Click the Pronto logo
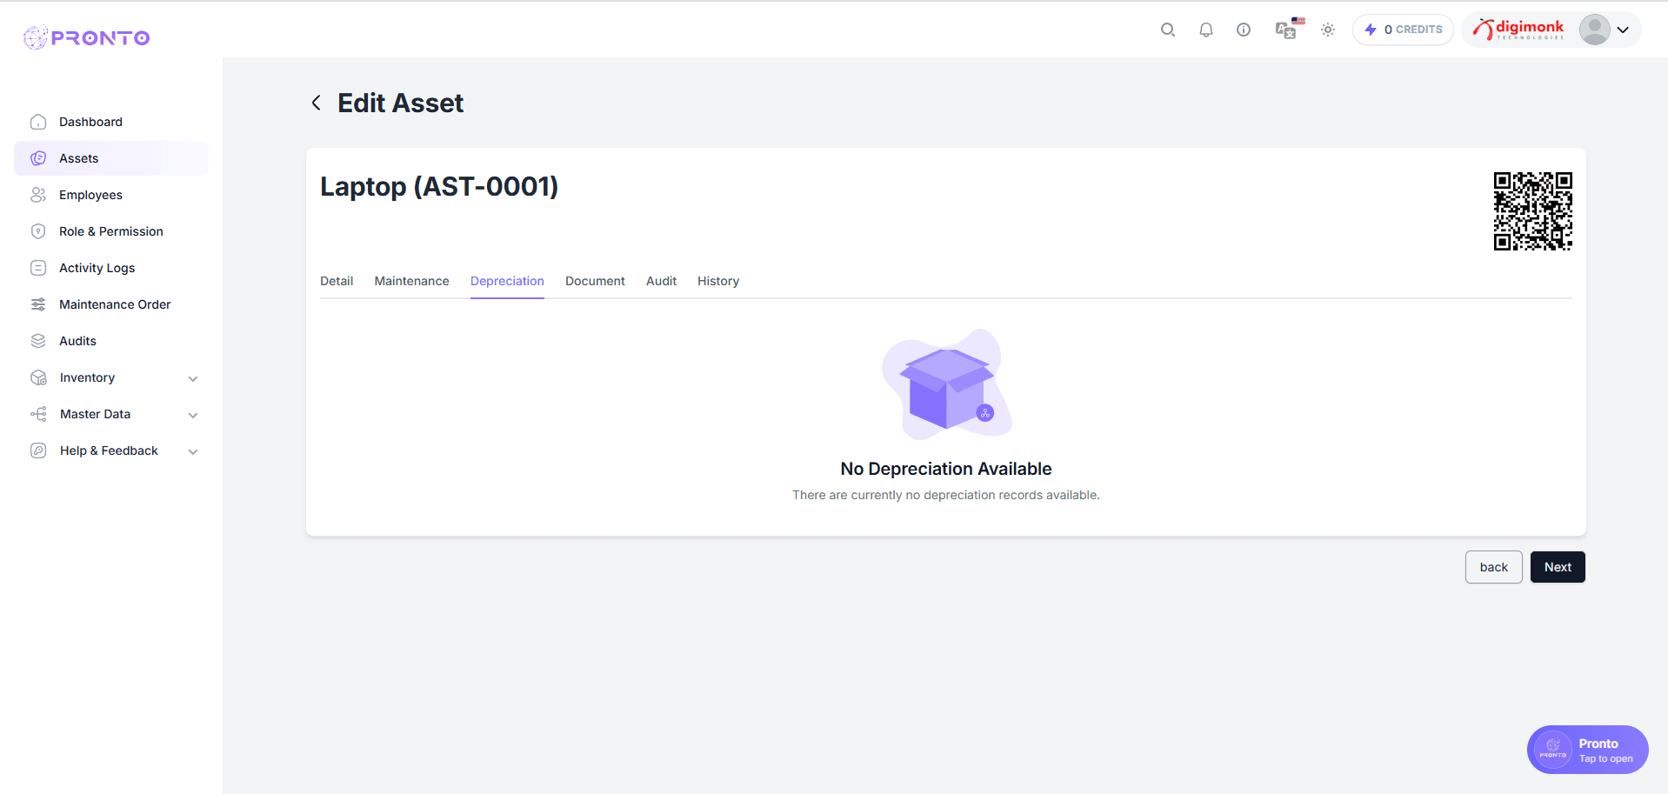The height and width of the screenshot is (794, 1668). tap(87, 37)
